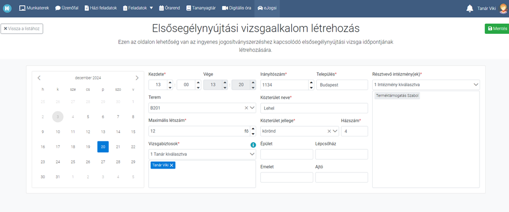Remove the Tanár Viki tag

pos(172,165)
